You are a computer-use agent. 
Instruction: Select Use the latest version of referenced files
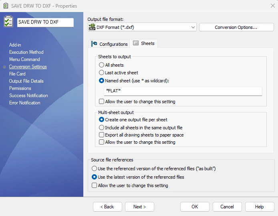94,177
